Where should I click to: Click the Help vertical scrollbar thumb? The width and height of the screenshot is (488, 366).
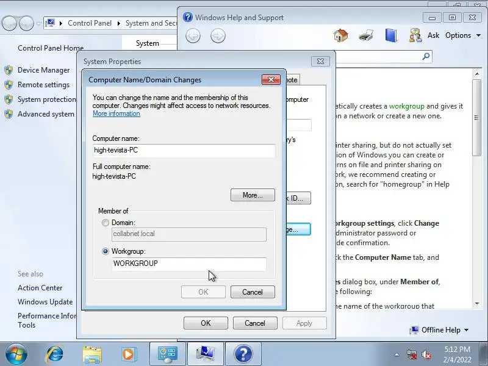[x=477, y=117]
